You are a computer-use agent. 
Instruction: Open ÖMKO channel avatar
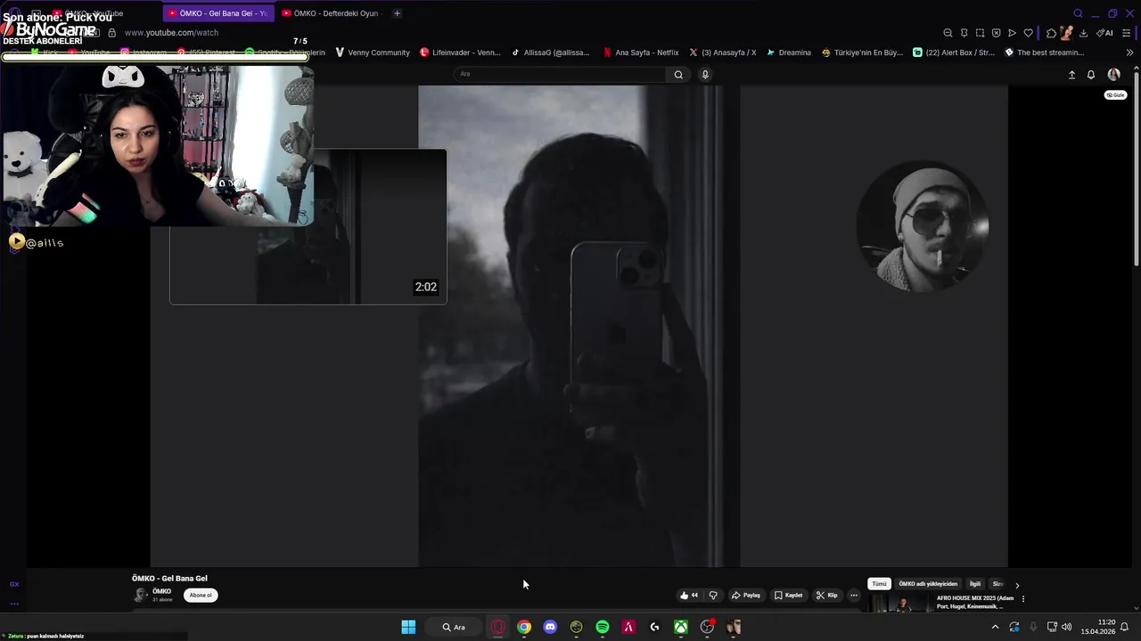point(140,596)
